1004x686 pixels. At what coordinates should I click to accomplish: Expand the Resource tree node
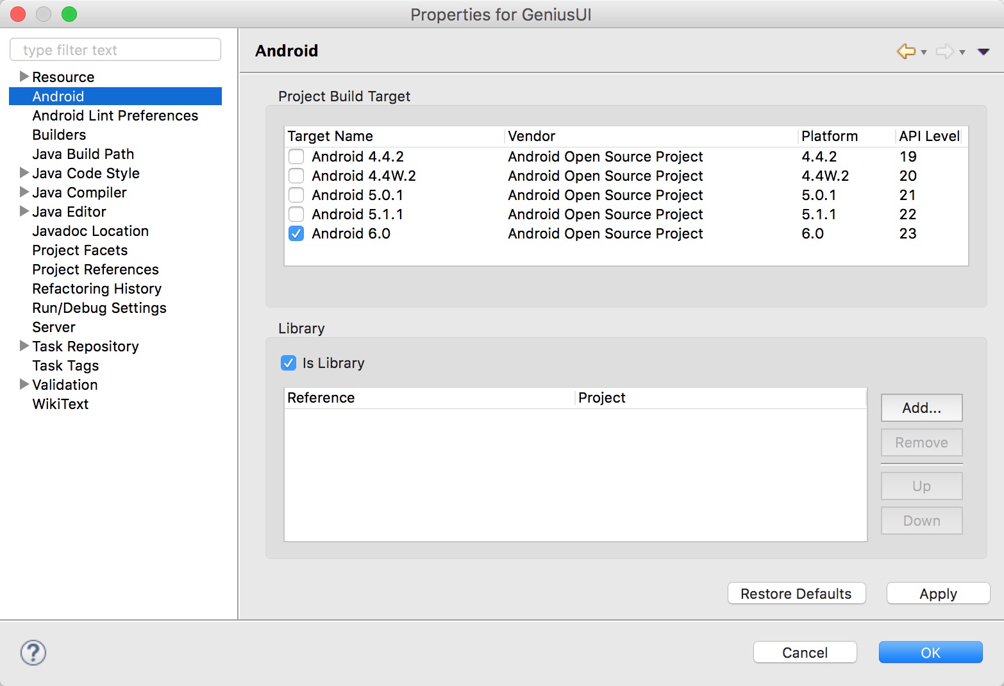(x=24, y=77)
